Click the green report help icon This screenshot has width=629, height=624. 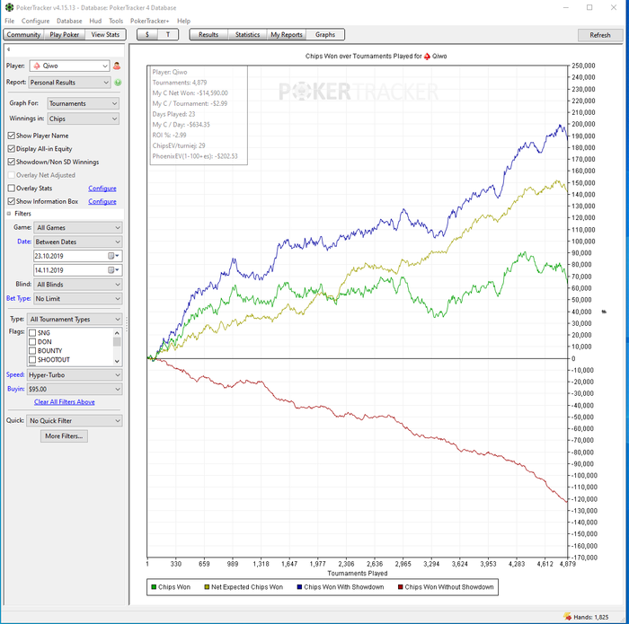pos(118,83)
